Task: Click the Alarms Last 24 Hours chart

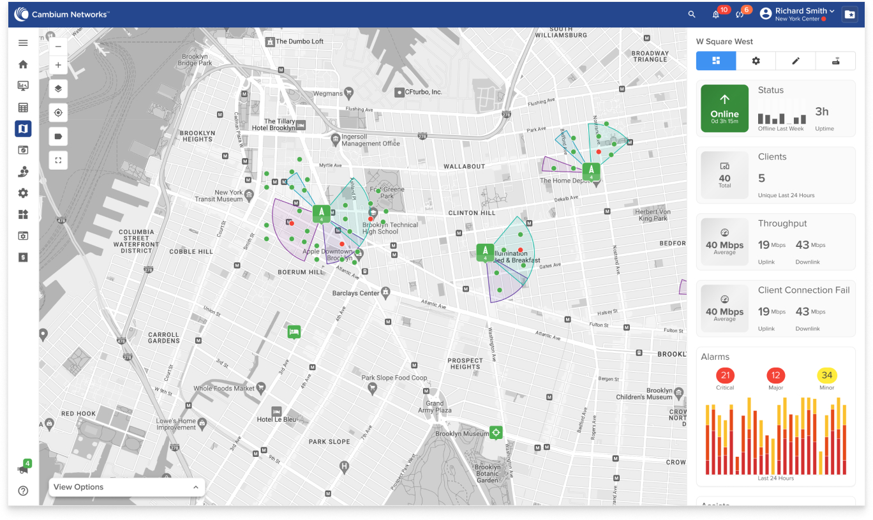Action: (x=776, y=435)
